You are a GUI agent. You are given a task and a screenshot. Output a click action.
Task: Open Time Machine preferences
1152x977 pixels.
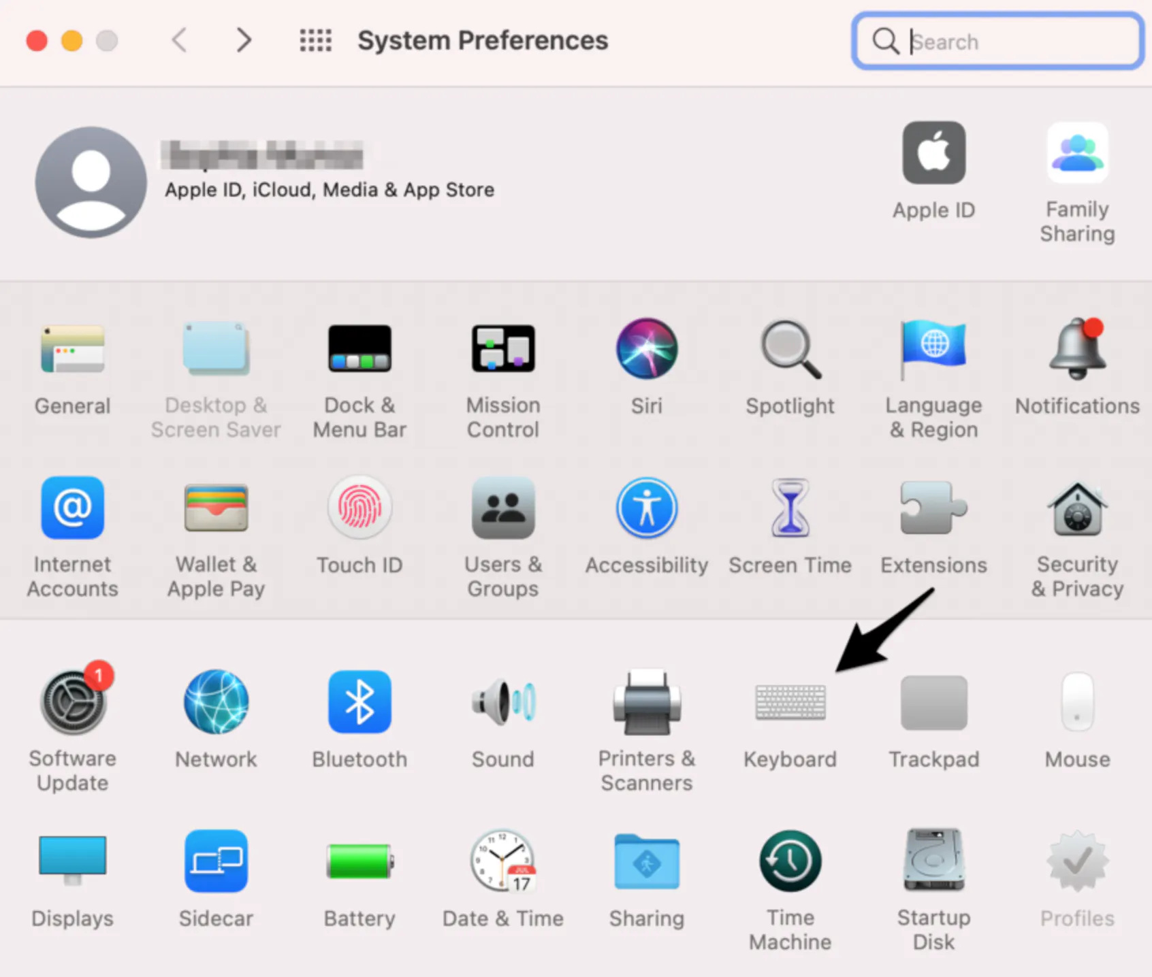pos(790,861)
